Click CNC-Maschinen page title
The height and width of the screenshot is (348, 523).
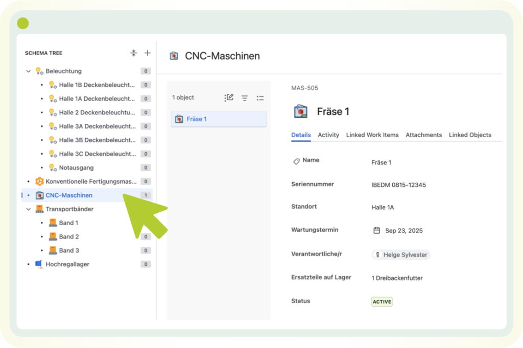tap(223, 56)
